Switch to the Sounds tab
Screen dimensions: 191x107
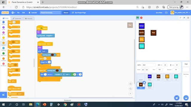pyautogui.click(x=29, y=18)
